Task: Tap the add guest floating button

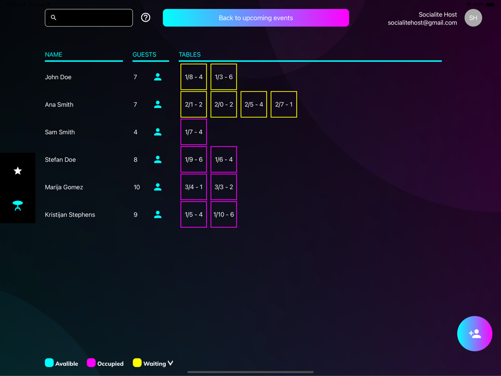Action: 474,333
